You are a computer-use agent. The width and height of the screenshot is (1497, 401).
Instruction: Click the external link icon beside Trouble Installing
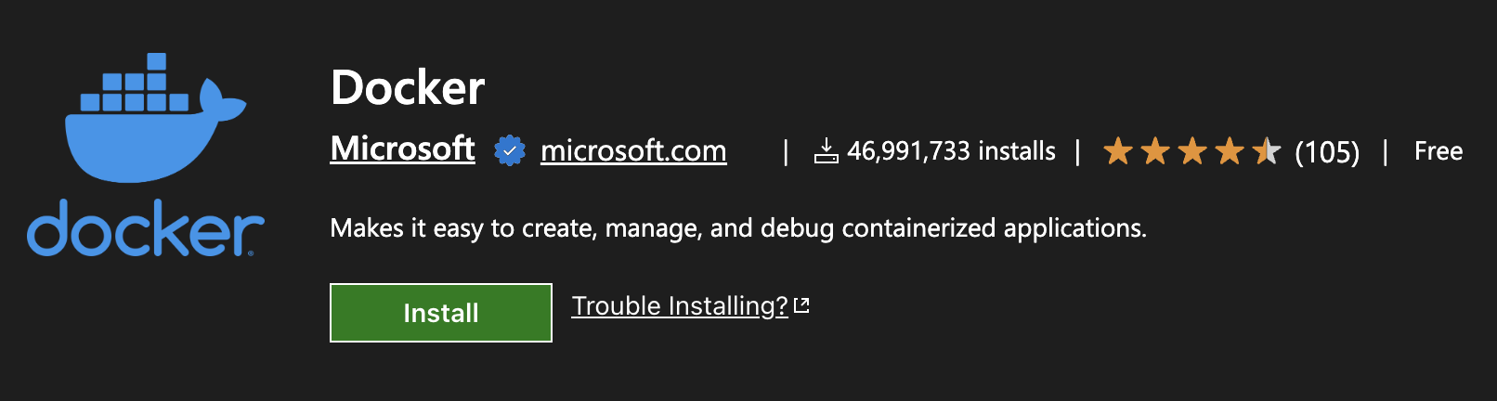802,305
